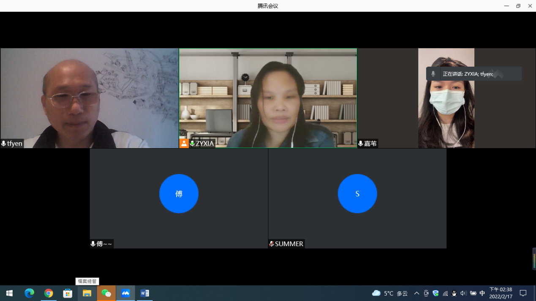This screenshot has width=536, height=301.
Task: Click the 傅~~ name label
Action: tap(104, 244)
